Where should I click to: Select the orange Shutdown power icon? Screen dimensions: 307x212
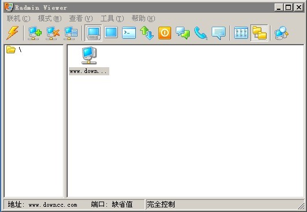pos(165,33)
